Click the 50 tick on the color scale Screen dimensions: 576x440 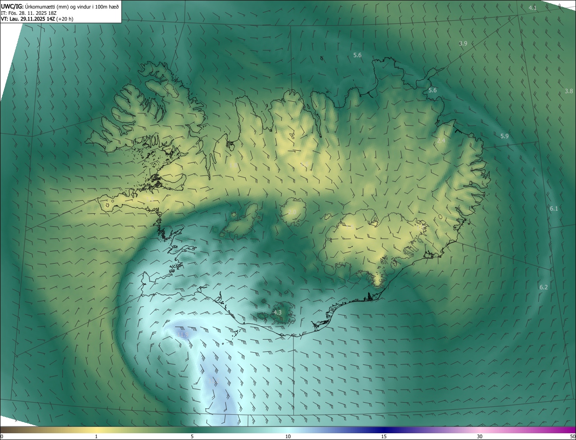tap(572, 437)
